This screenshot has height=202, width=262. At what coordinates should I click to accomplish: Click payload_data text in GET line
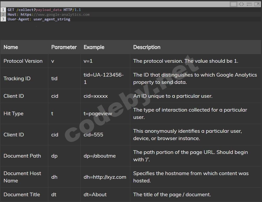point(49,10)
